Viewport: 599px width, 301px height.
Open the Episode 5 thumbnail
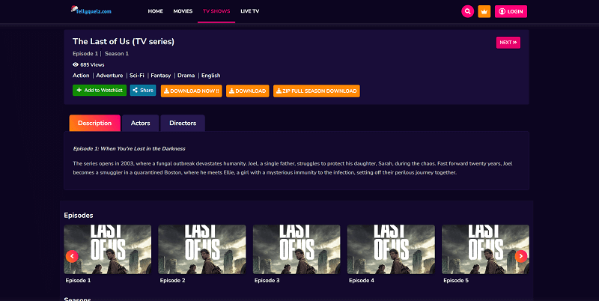tap(485, 249)
